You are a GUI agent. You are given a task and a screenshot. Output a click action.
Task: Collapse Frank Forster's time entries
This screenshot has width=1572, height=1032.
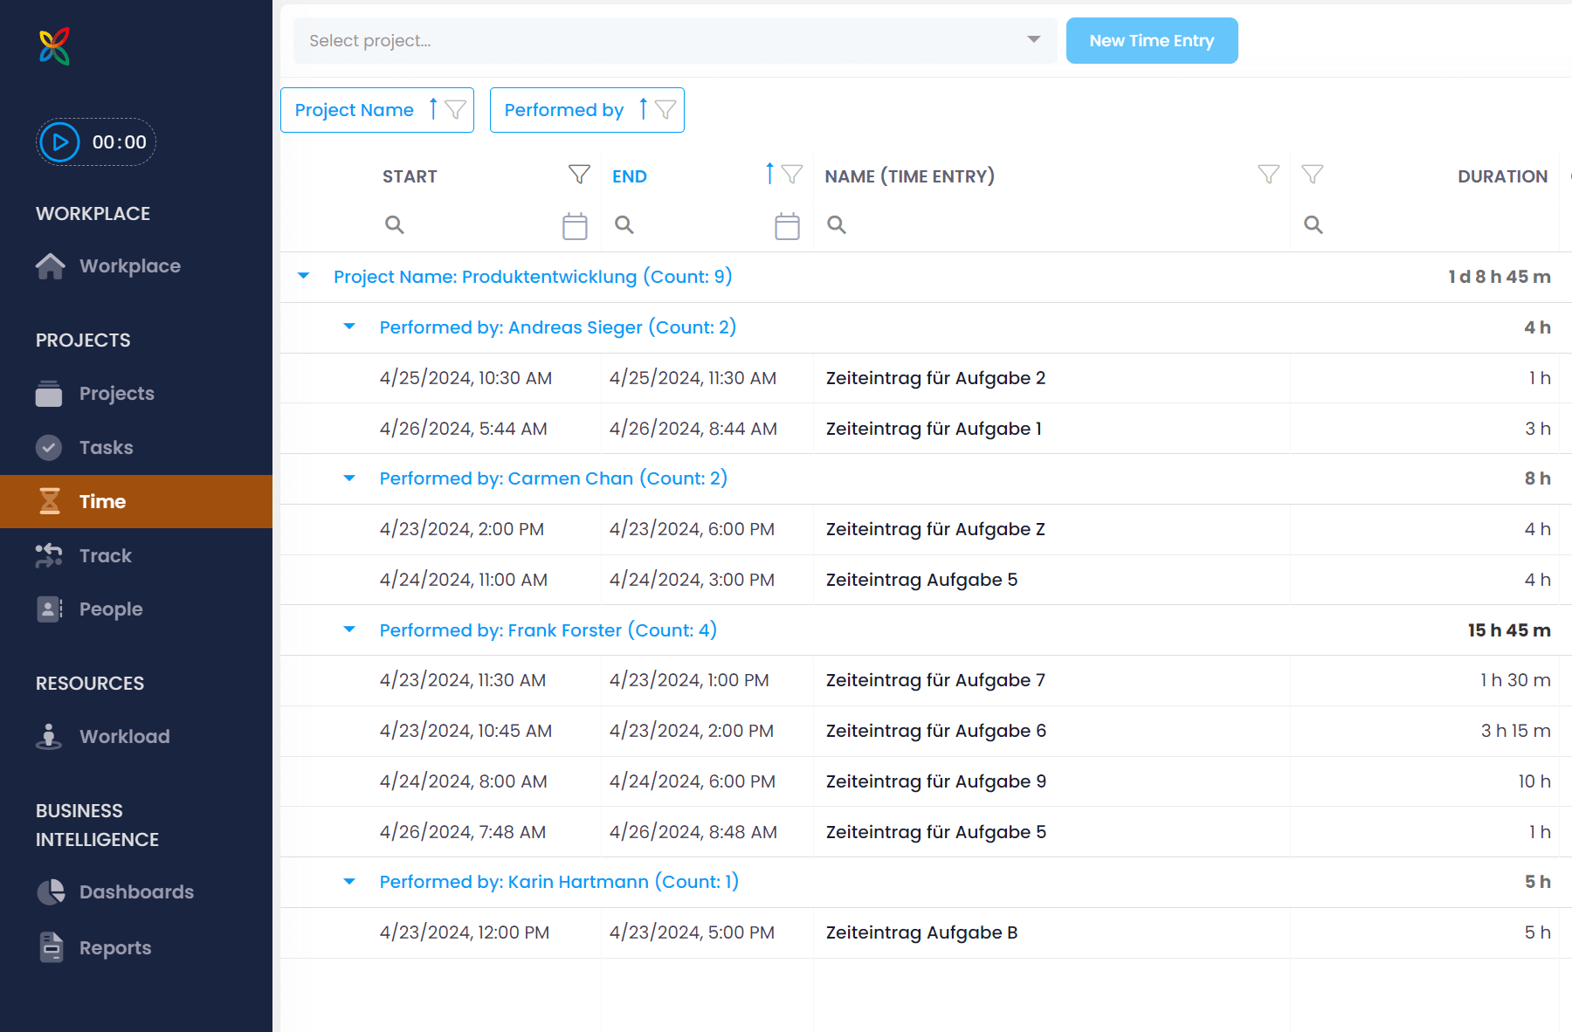349,630
